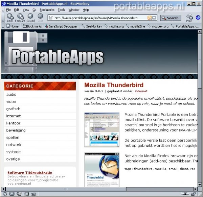
Task: Open the Window menu
Action: (74, 10)
